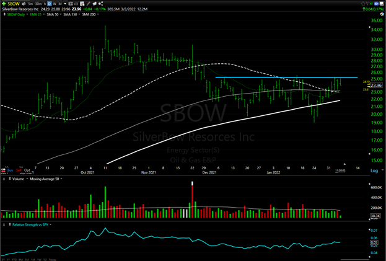The width and height of the screenshot is (386, 261).
Task: Click the price pane move handle
Action: (4, 14)
